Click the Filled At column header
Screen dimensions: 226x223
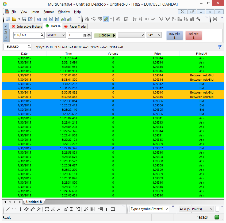pos(202,54)
